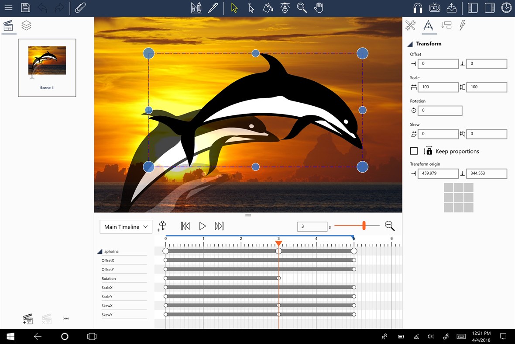Choose the Hand pan tool
This screenshot has width=515, height=344.
coord(319,7)
